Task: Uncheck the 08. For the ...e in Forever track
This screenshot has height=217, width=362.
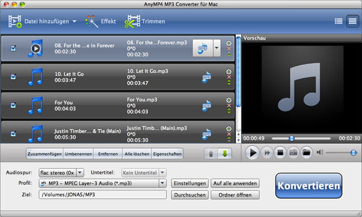Action: pos(13,48)
